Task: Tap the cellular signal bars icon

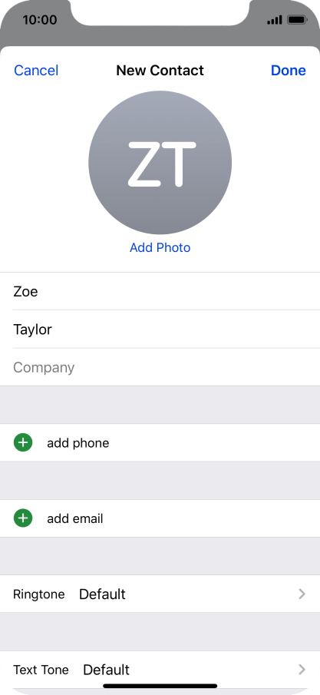Action: point(275,20)
